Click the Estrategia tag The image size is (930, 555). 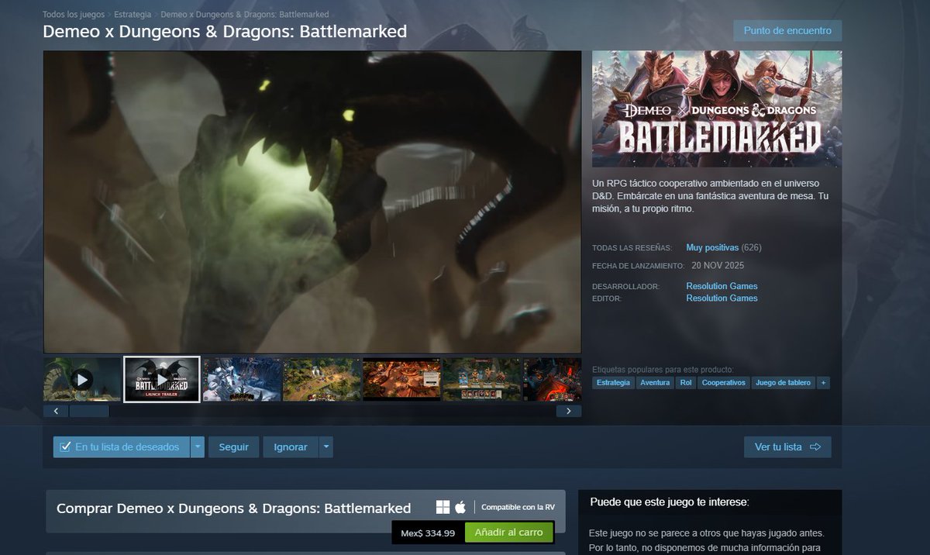pos(614,383)
